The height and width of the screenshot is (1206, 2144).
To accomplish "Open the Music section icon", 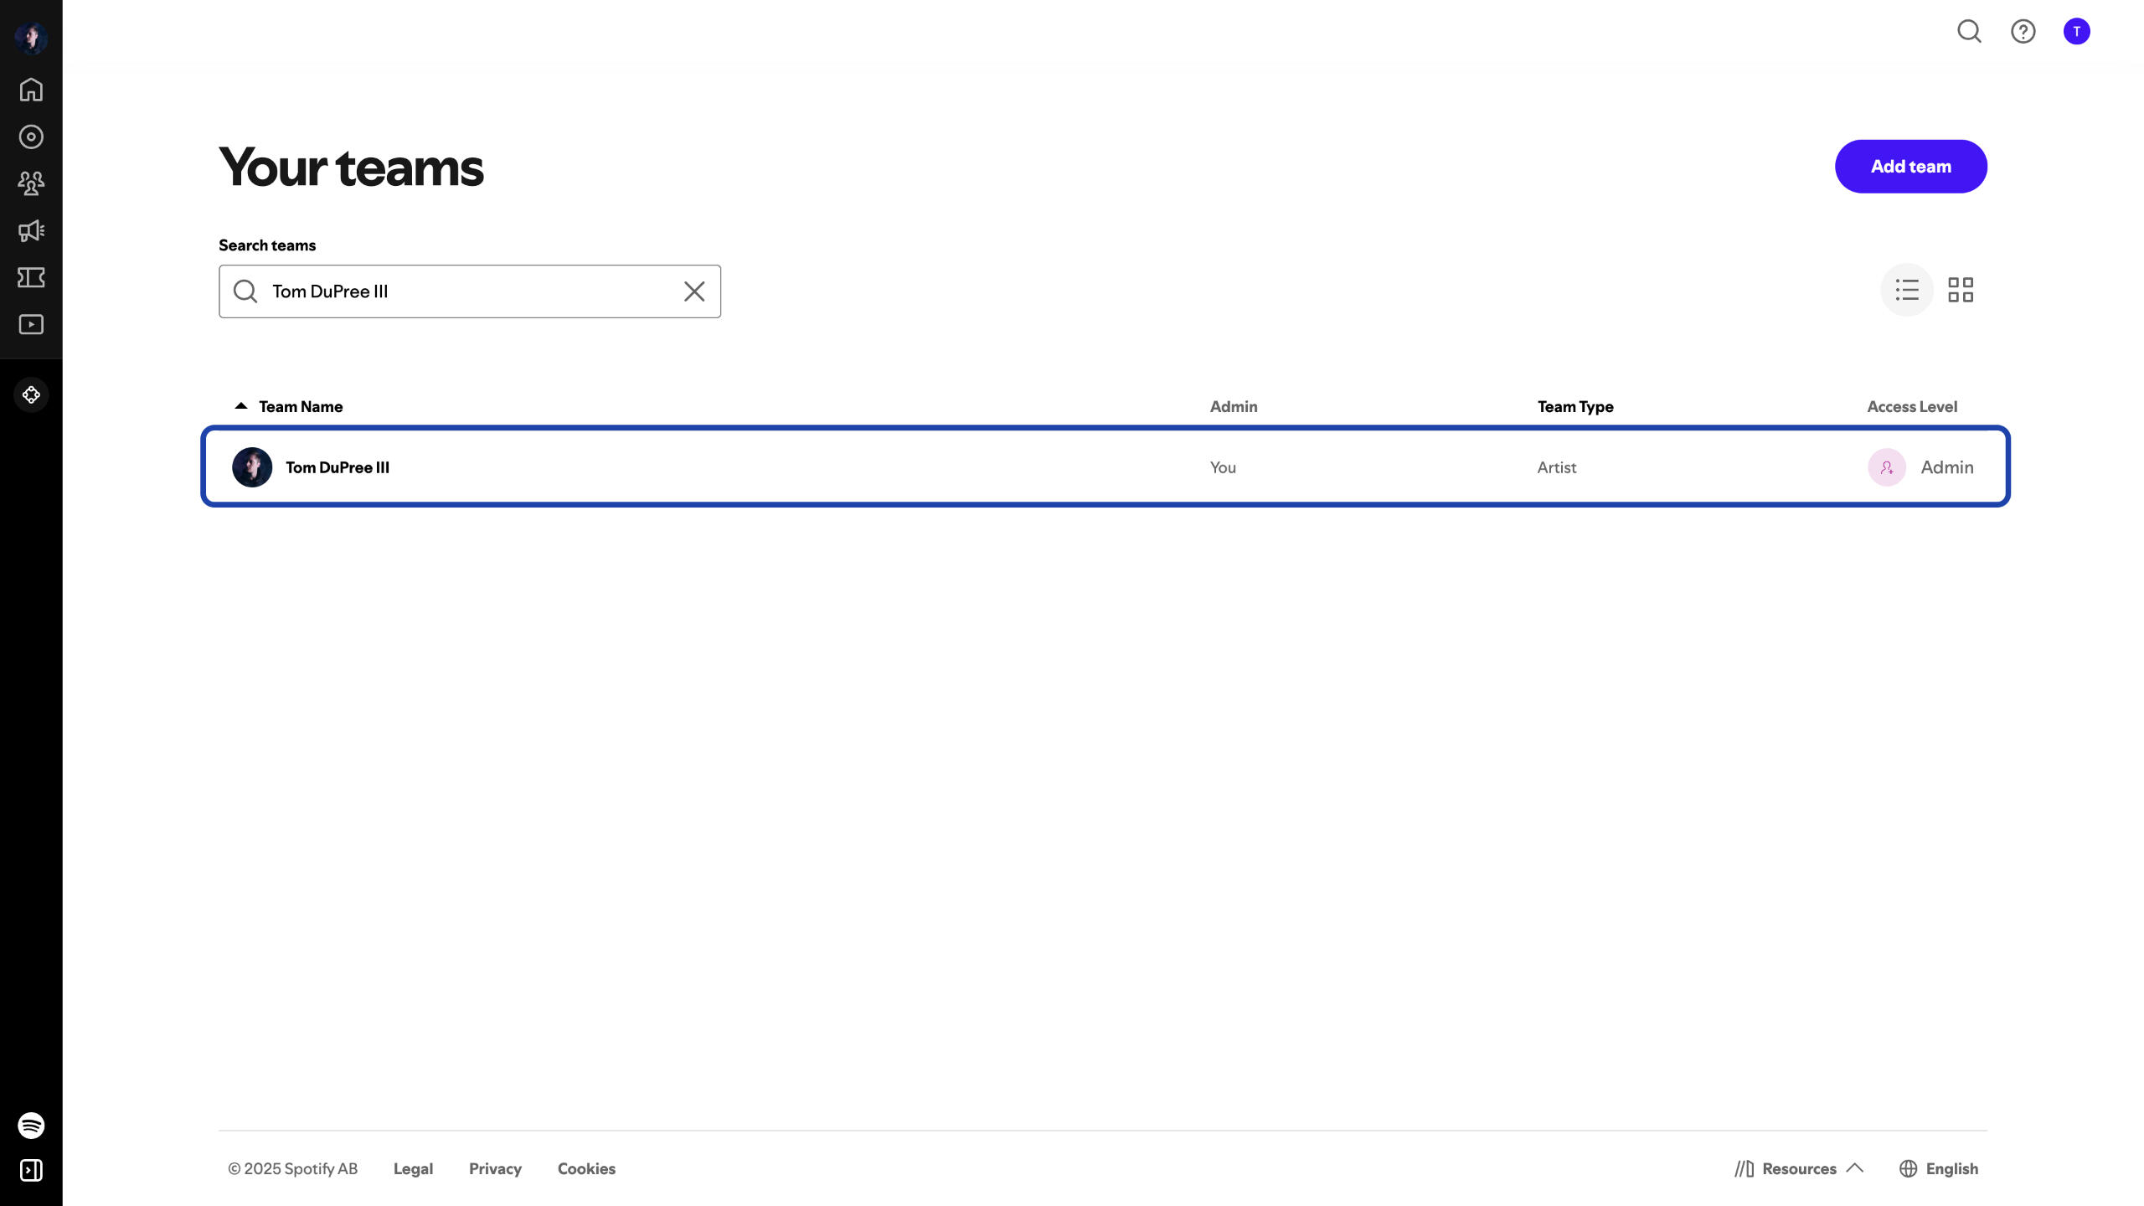I will [31, 137].
